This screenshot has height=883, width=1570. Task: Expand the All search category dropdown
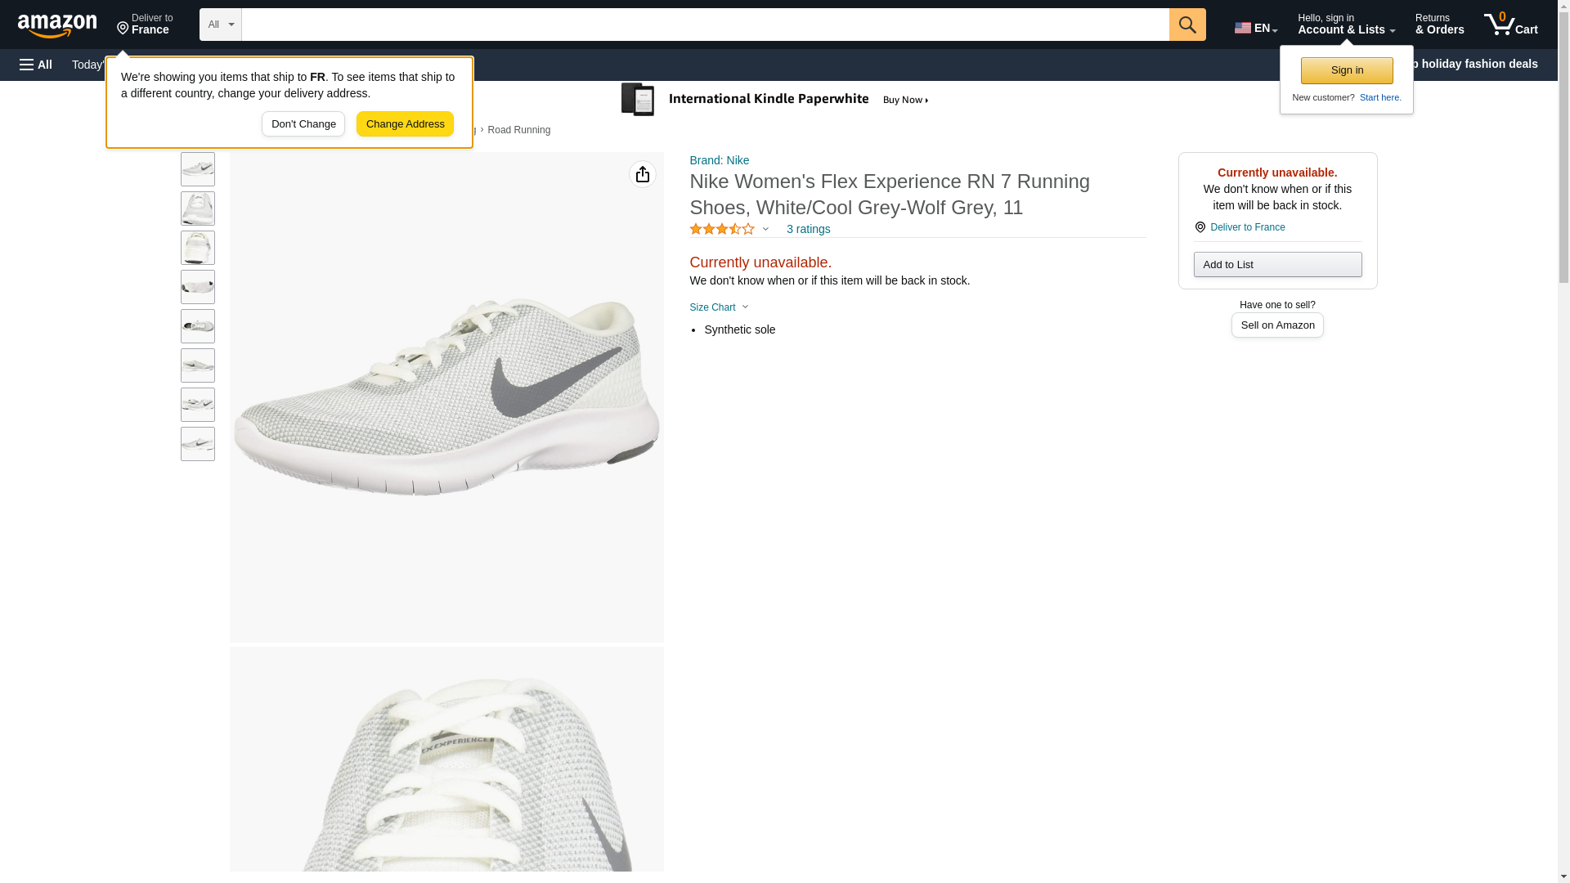[x=220, y=25]
